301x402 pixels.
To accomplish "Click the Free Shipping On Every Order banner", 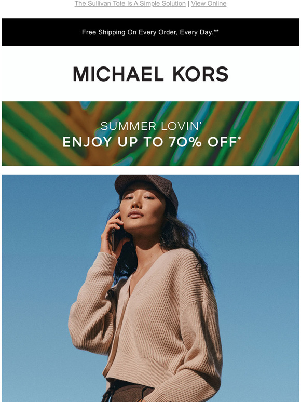I will click(x=150, y=32).
